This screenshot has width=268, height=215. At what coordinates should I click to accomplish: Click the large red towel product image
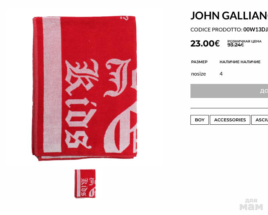[x=85, y=88]
